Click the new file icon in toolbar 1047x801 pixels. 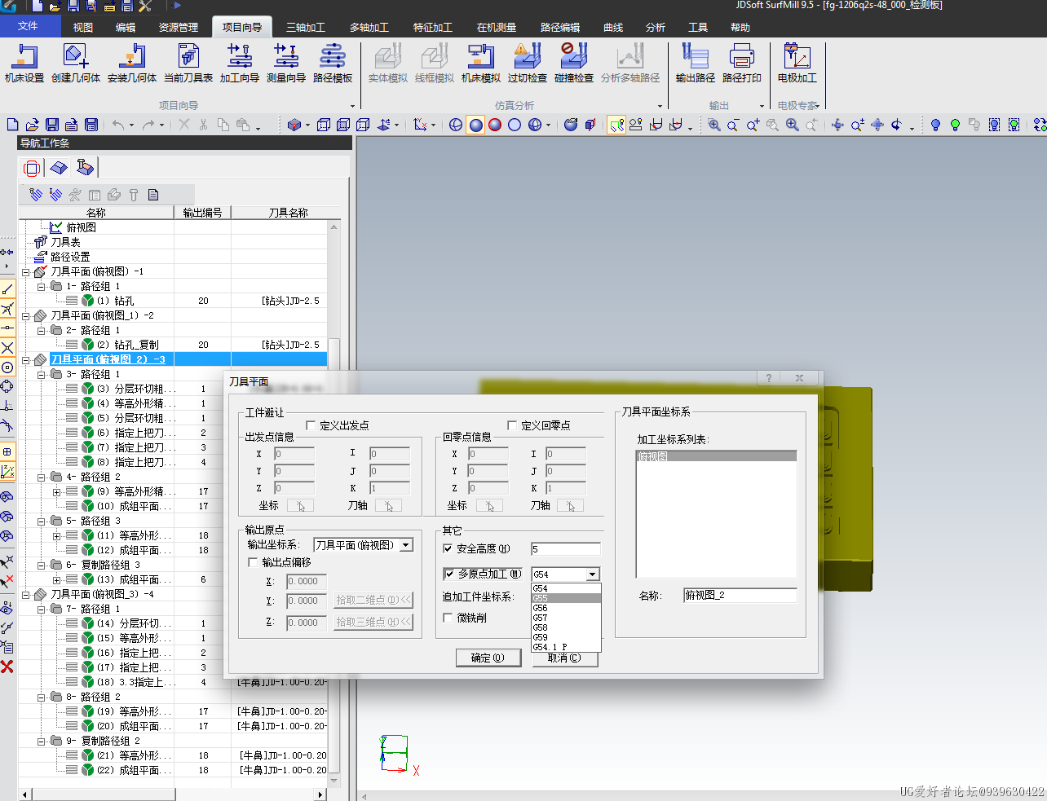point(12,125)
